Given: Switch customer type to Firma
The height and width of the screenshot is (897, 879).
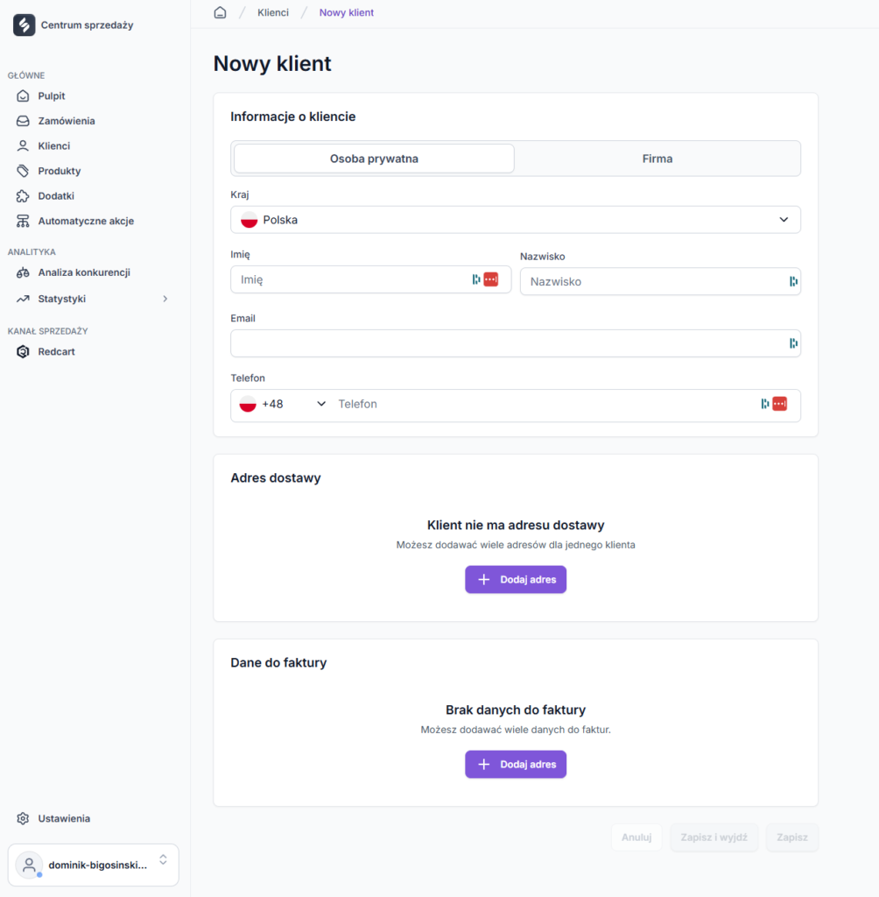Looking at the screenshot, I should pyautogui.click(x=657, y=159).
